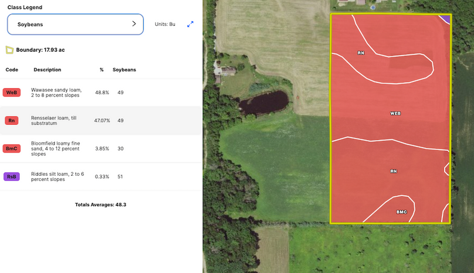Click the WEB label on the map
This screenshot has height=273, width=474.
pyautogui.click(x=395, y=113)
